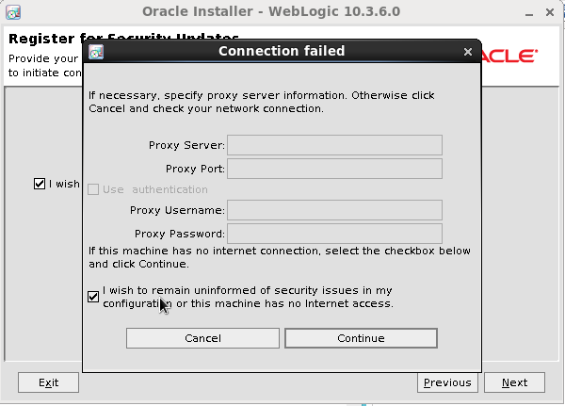
Task: Select the Oracle Installer WebLogic title bar
Action: tap(271, 11)
